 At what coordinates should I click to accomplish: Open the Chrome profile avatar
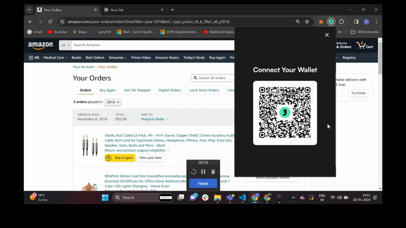point(366,22)
